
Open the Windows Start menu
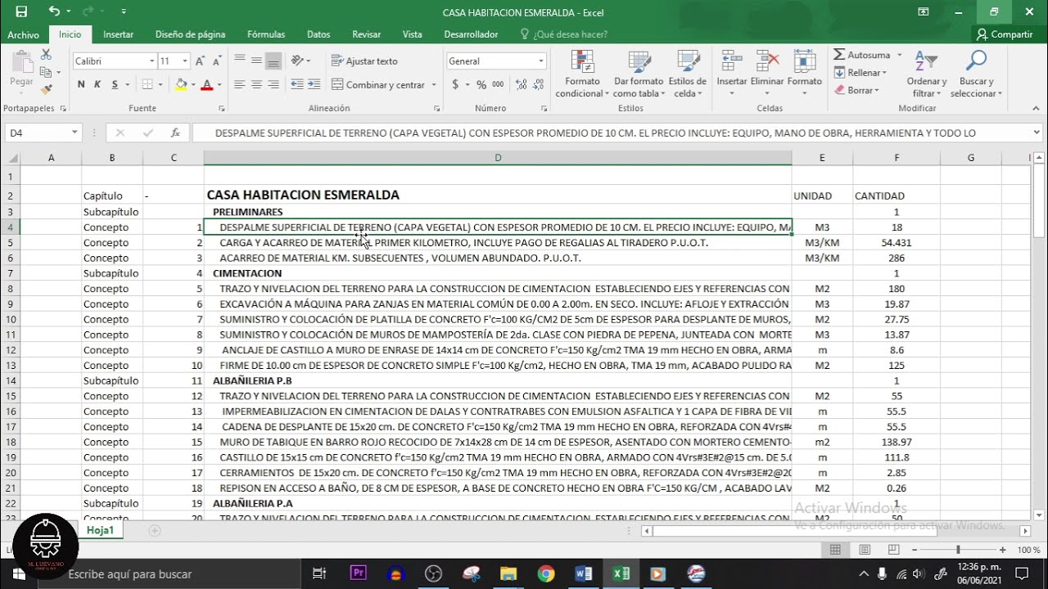pyautogui.click(x=18, y=573)
